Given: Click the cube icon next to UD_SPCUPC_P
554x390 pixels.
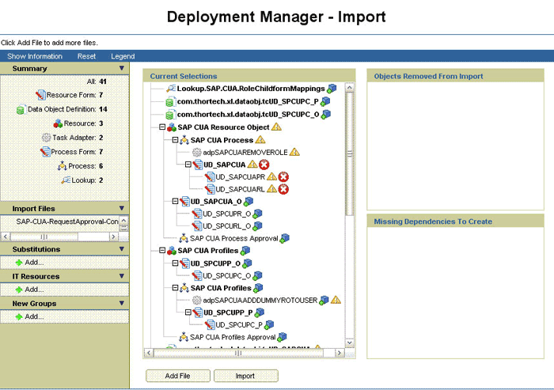Looking at the screenshot, I should click(x=269, y=324).
